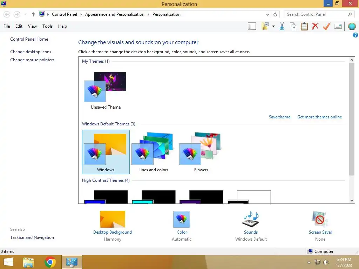This screenshot has height=269, width=359.
Task: Click the orange checkmark toolbar icon
Action: pyautogui.click(x=326, y=26)
